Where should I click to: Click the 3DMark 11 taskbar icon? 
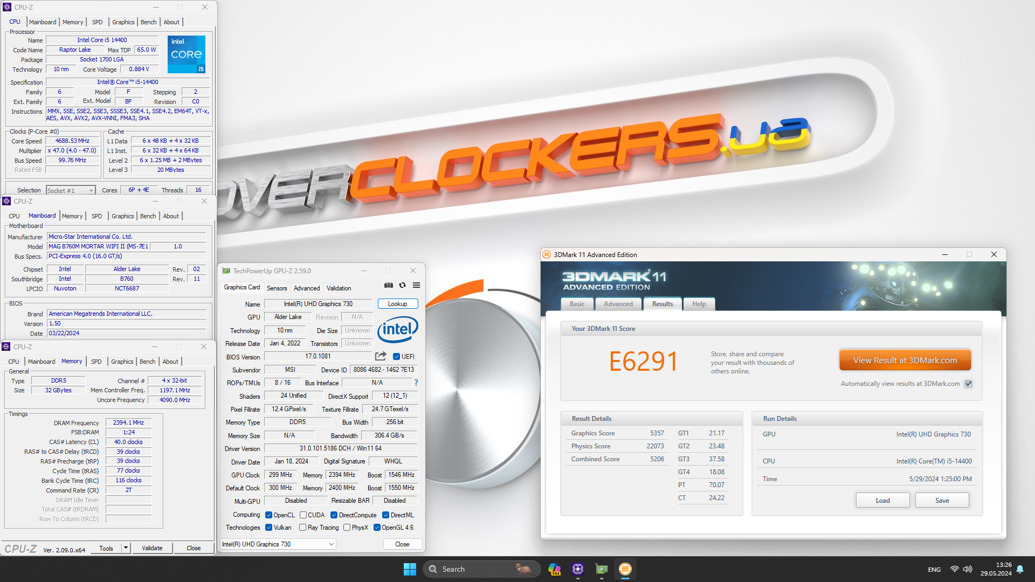click(x=625, y=569)
